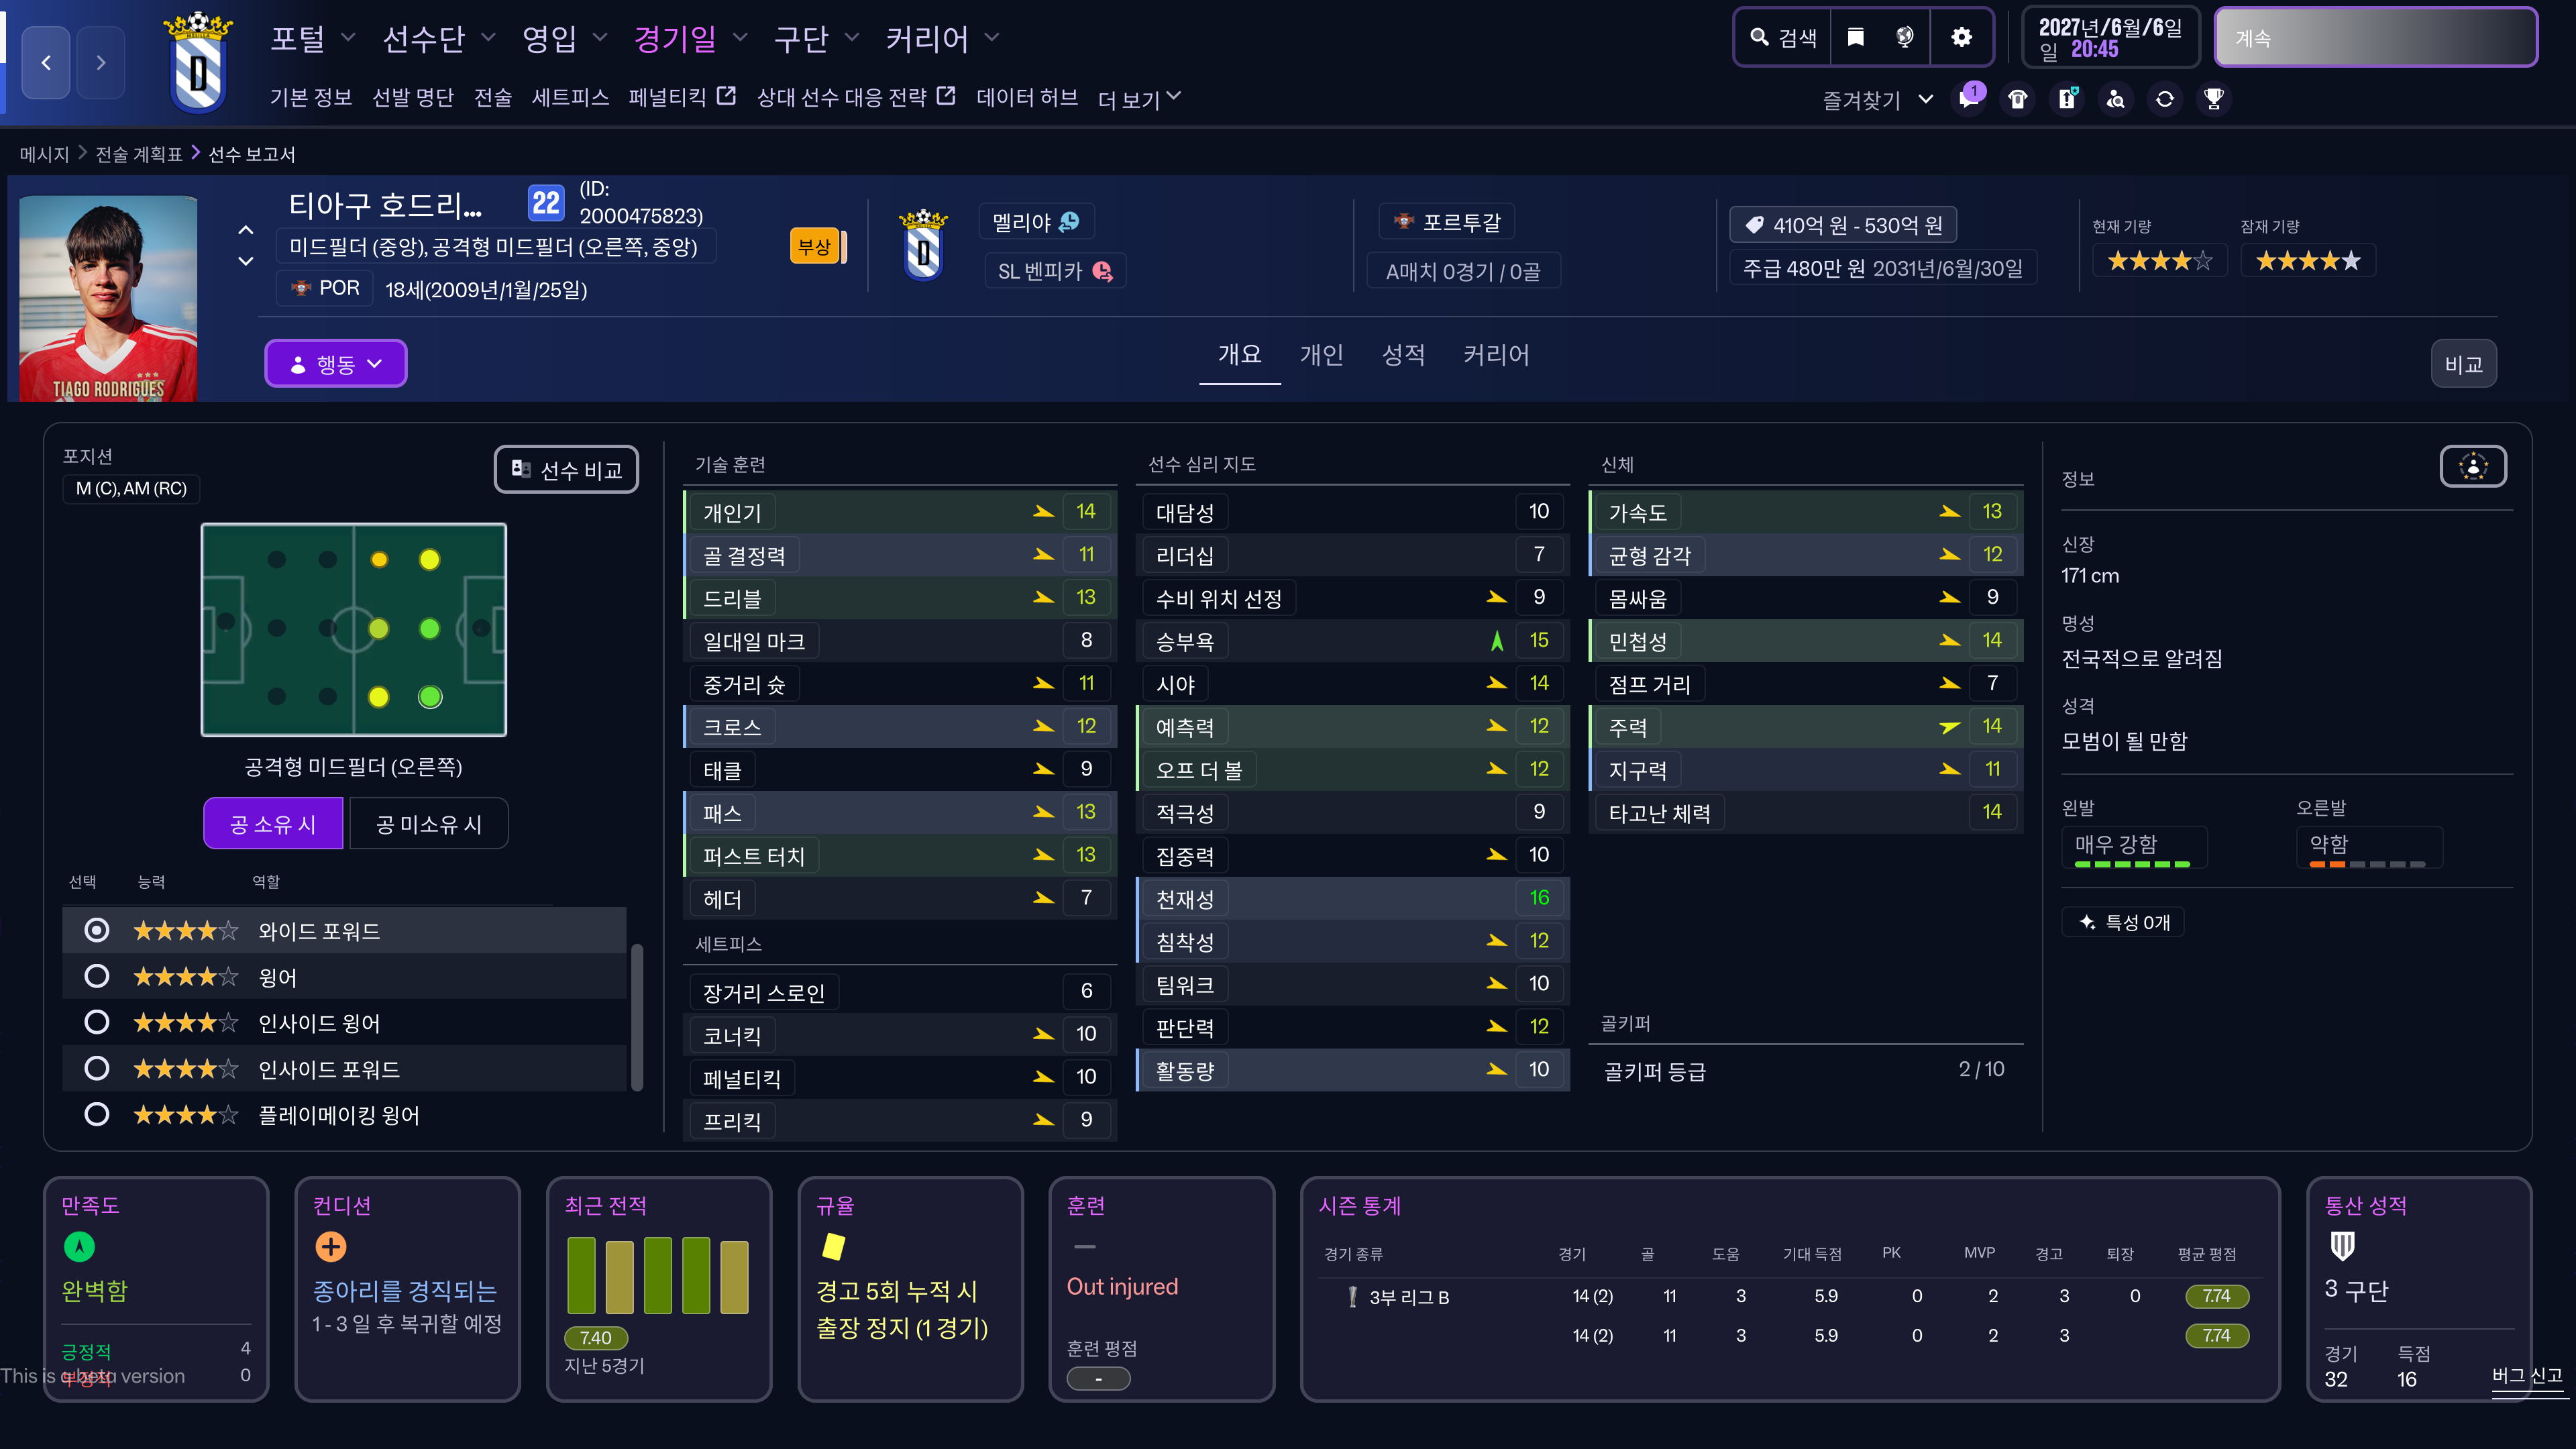Select the 인사이드 포워드 role radio button

(97, 1068)
